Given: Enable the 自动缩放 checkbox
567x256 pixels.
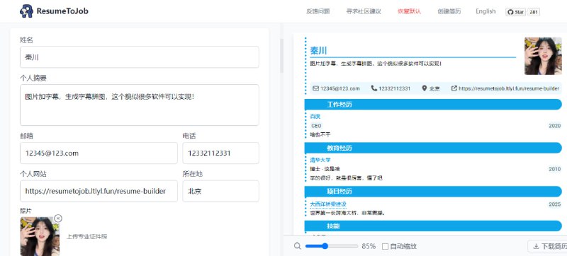Looking at the screenshot, I should coord(385,246).
